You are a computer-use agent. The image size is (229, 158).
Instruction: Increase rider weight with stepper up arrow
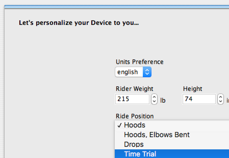click(x=154, y=97)
